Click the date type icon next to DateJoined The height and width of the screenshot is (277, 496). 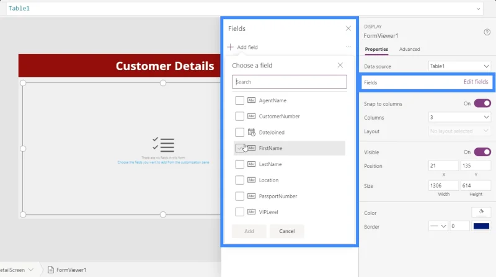tap(252, 132)
